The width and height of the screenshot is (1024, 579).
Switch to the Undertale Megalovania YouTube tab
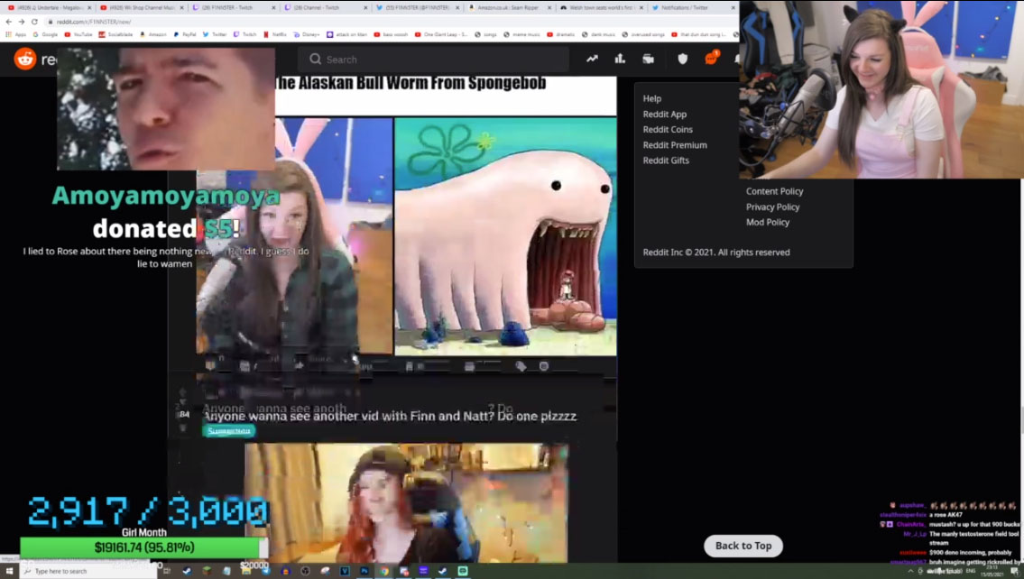(x=49, y=8)
